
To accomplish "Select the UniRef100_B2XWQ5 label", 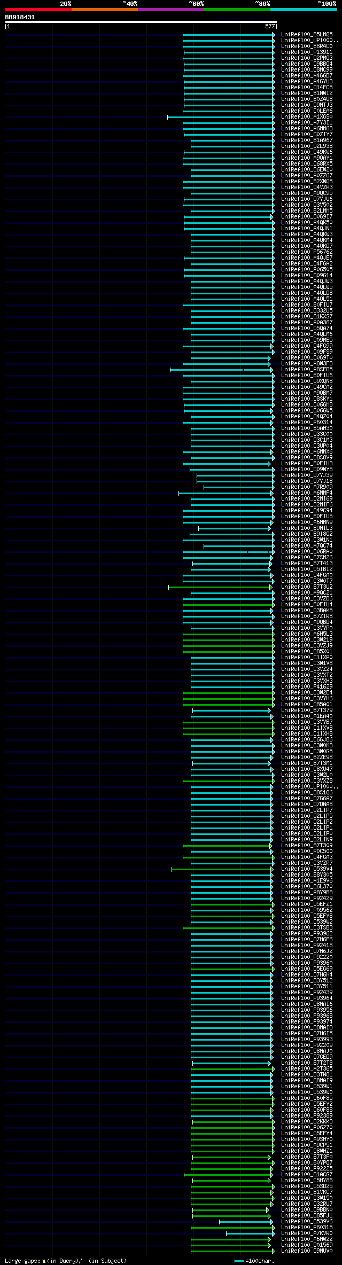I will click(x=307, y=181).
